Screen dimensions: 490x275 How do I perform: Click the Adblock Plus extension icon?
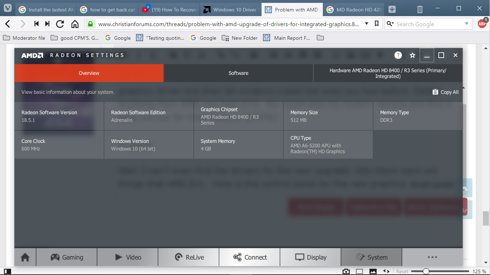tap(482, 24)
